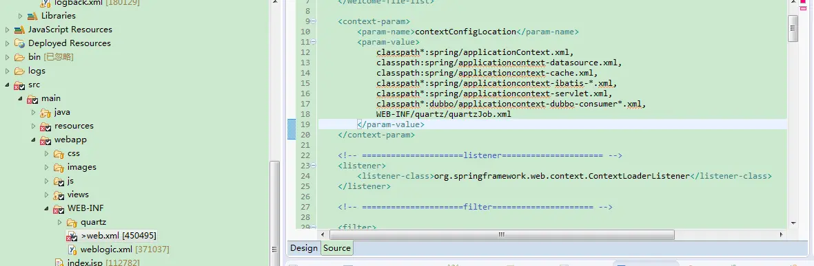This screenshot has height=266, width=814.
Task: Click the images folder icon
Action: pyautogui.click(x=59, y=167)
